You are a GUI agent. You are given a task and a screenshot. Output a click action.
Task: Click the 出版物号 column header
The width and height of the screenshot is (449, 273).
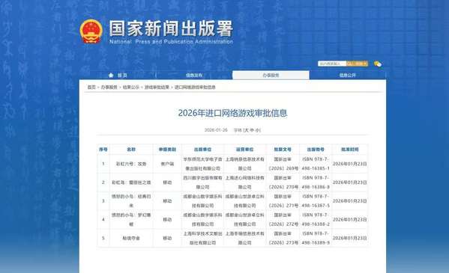coord(316,150)
